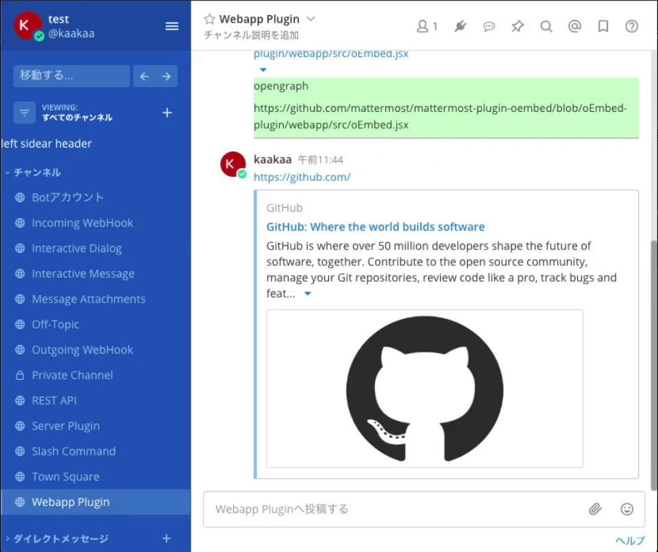The width and height of the screenshot is (658, 552).
Task: Show pinned posts
Action: click(x=517, y=27)
